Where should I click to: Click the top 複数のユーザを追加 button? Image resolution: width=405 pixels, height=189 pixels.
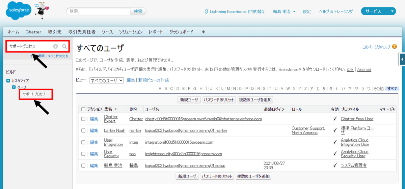tap(255, 100)
